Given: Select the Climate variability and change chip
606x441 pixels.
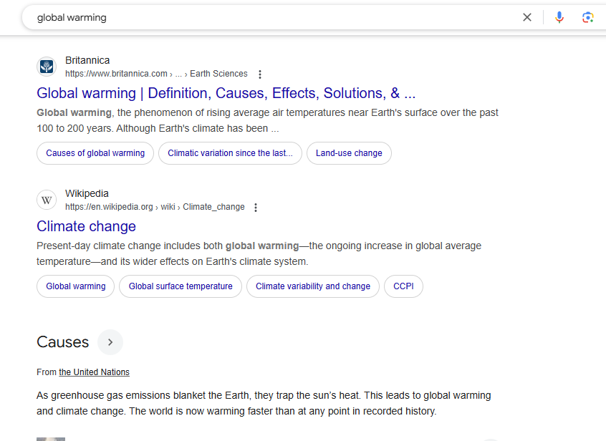Looking at the screenshot, I should (313, 286).
